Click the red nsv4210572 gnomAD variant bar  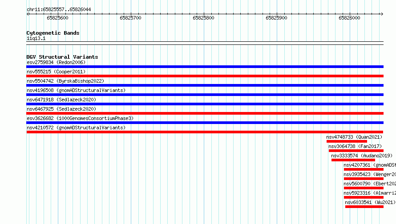point(205,132)
